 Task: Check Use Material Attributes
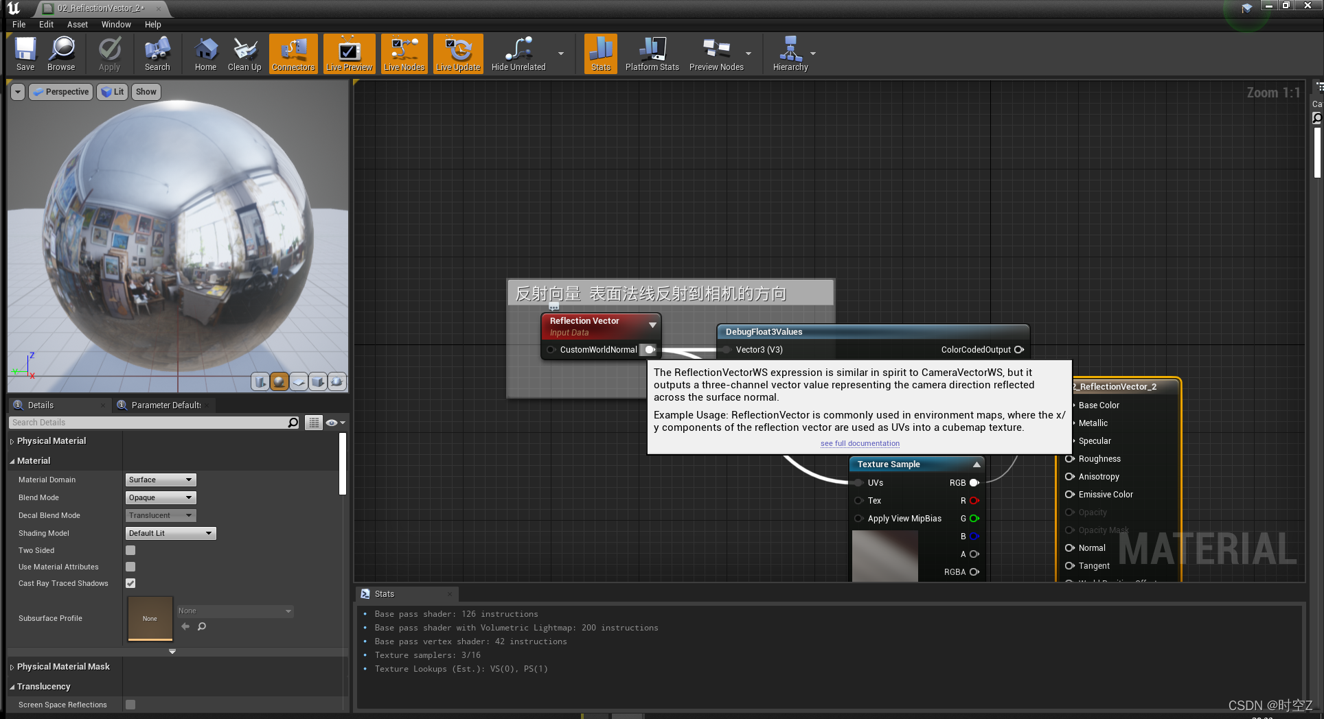pyautogui.click(x=130, y=567)
